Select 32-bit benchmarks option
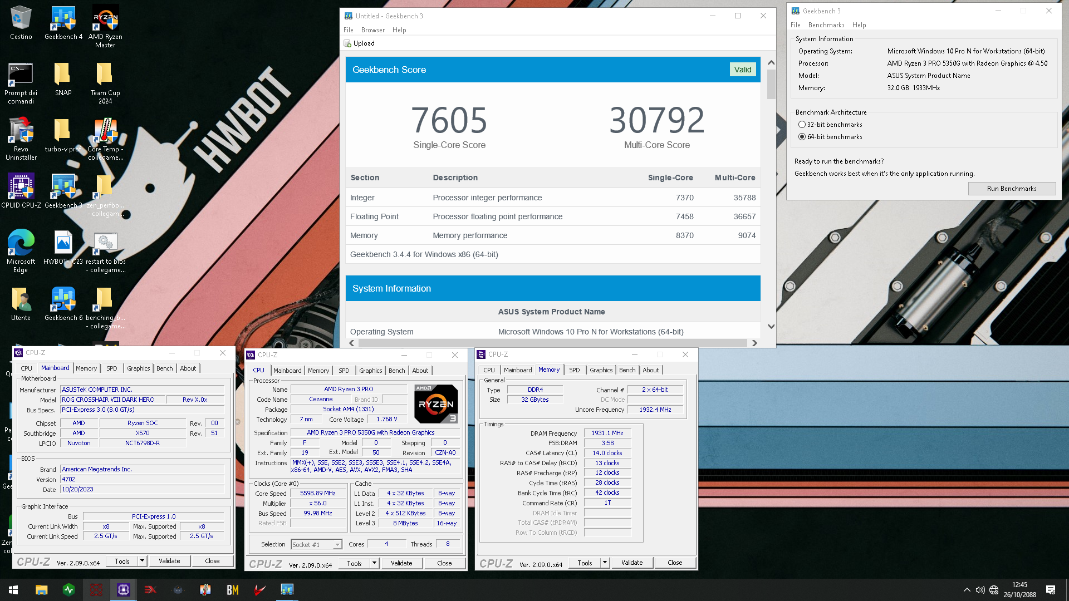The image size is (1069, 601). click(x=802, y=125)
